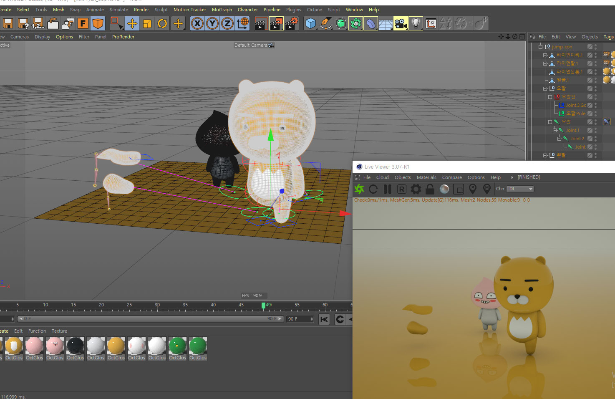
Task: Toggle visibility dots for Joint.1
Action: coord(596,130)
